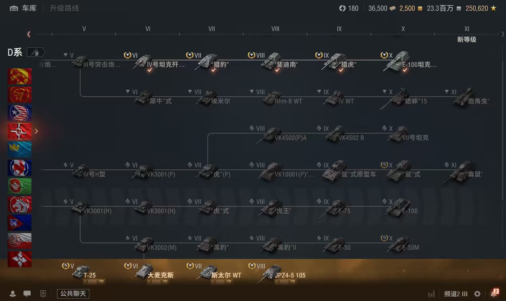Choose the blue flag with yellow crowns

pyautogui.click(x=20, y=150)
